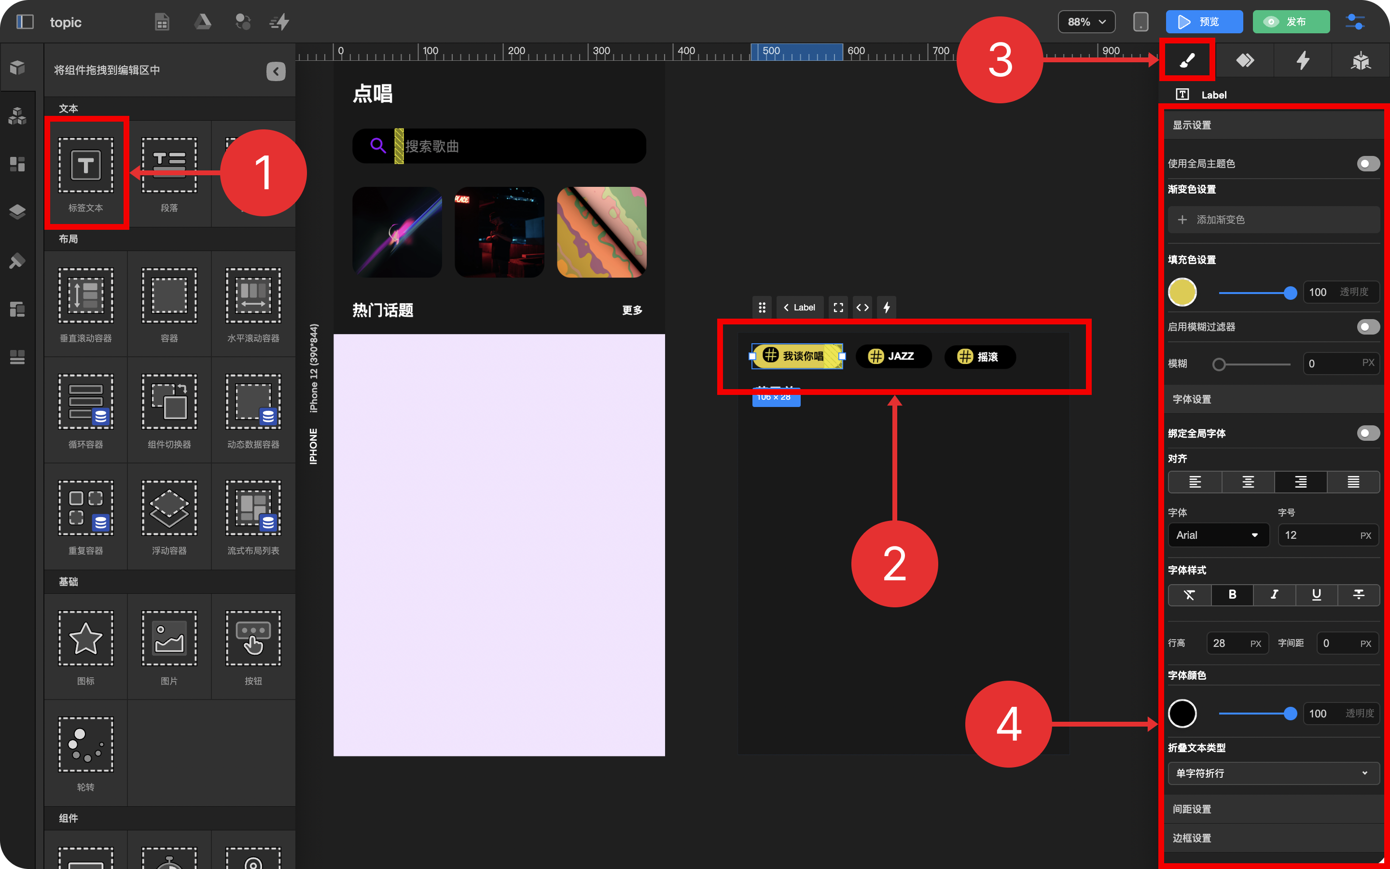The image size is (1390, 869).
Task: Clear font formatting button
Action: [x=1190, y=594]
